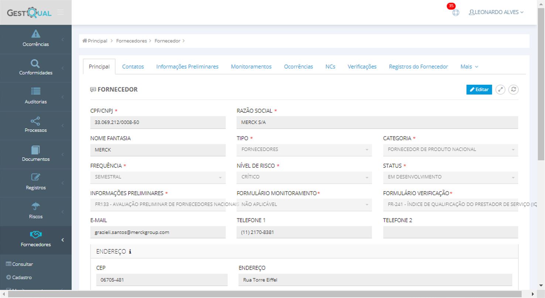Click the Nome Fantasia field
Viewport: 545px width, 298px height.
tap(158, 150)
